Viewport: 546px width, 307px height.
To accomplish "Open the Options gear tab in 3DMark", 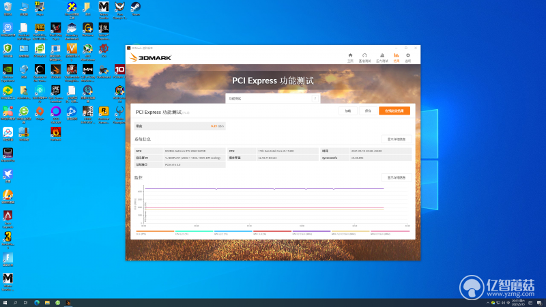I will pos(407,57).
